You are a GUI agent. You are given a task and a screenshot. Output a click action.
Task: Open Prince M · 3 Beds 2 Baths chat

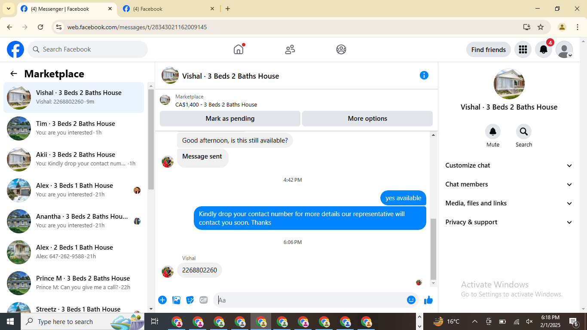74,283
